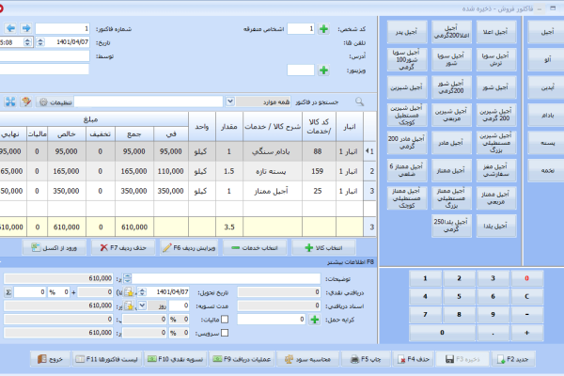564x376 pixels.
Task: Click the شماره فاکتور (invoice number) field
Action: (x=62, y=28)
